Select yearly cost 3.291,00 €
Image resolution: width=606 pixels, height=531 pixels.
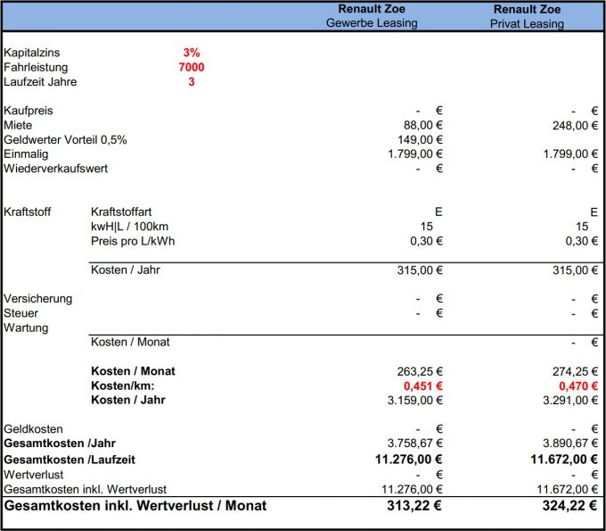tap(570, 400)
